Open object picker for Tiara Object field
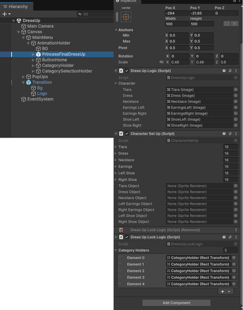The image size is (243, 310). tap(236, 186)
